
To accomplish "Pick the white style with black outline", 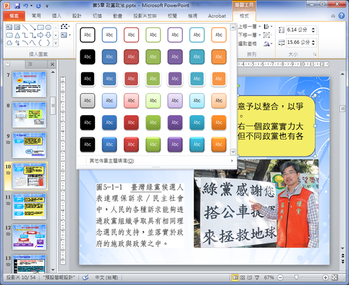I will click(x=87, y=34).
